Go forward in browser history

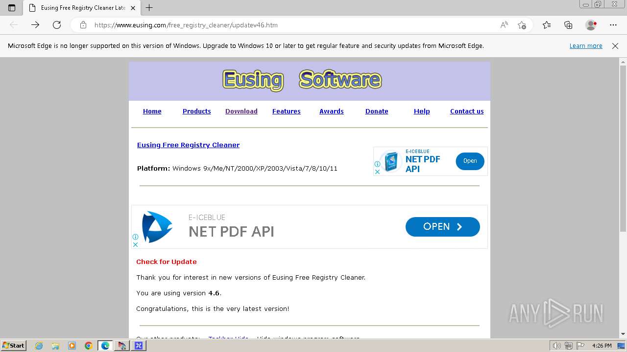click(35, 25)
